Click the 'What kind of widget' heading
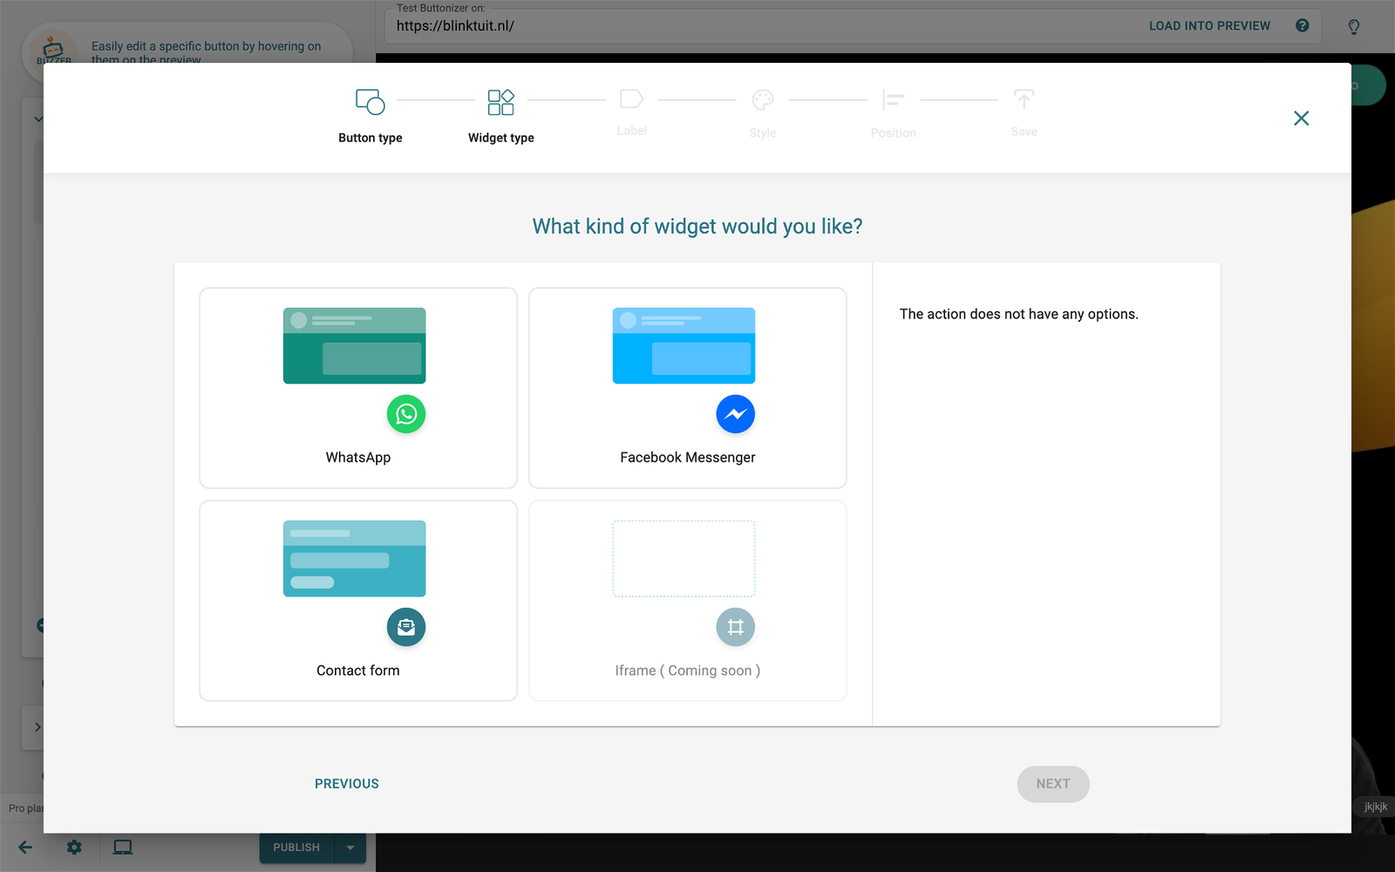Image resolution: width=1395 pixels, height=872 pixels. point(697,227)
